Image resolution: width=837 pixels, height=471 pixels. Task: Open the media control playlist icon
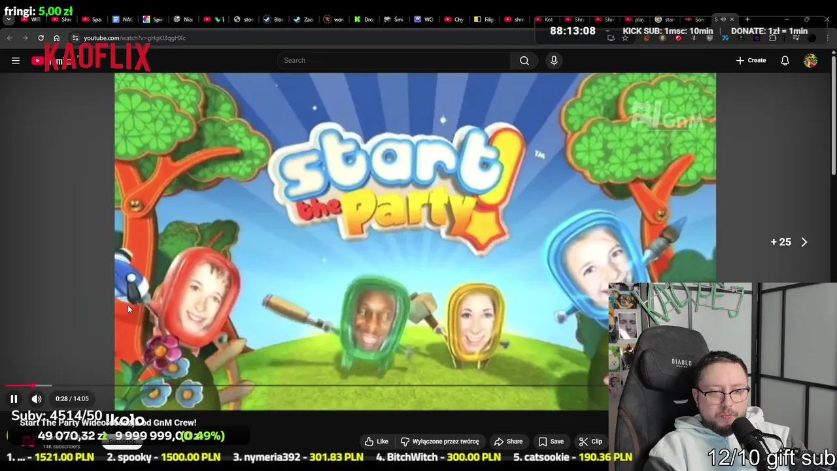(x=796, y=38)
